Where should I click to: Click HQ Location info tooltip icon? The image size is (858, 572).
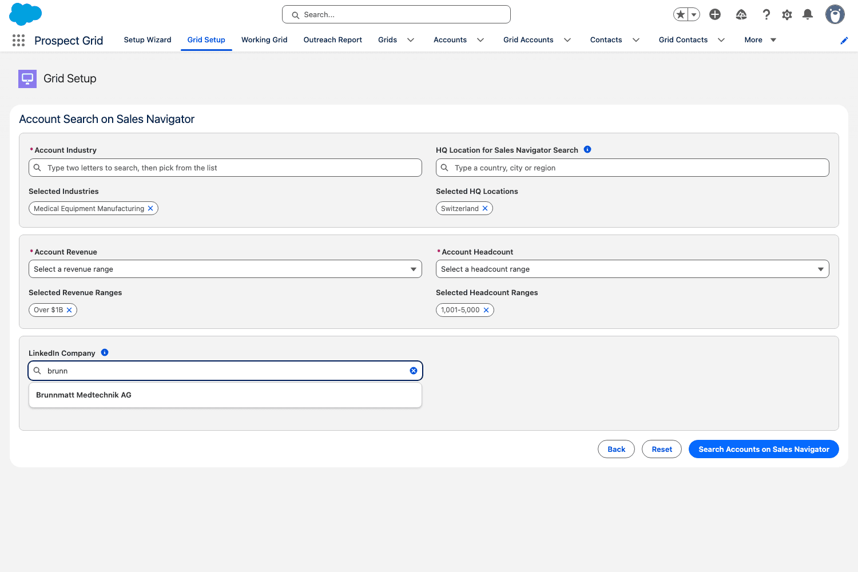click(587, 149)
